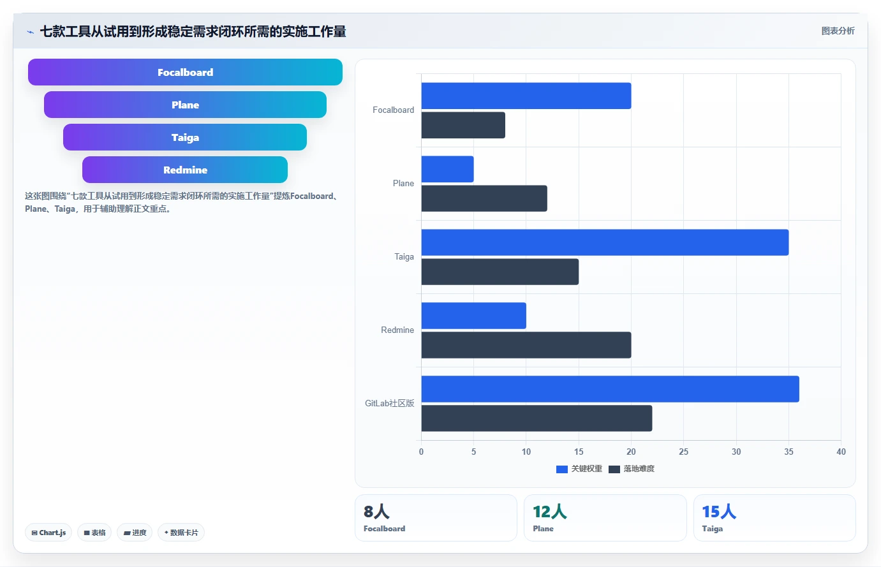Select the Plane funnel stage
881x567 pixels.
pos(185,105)
